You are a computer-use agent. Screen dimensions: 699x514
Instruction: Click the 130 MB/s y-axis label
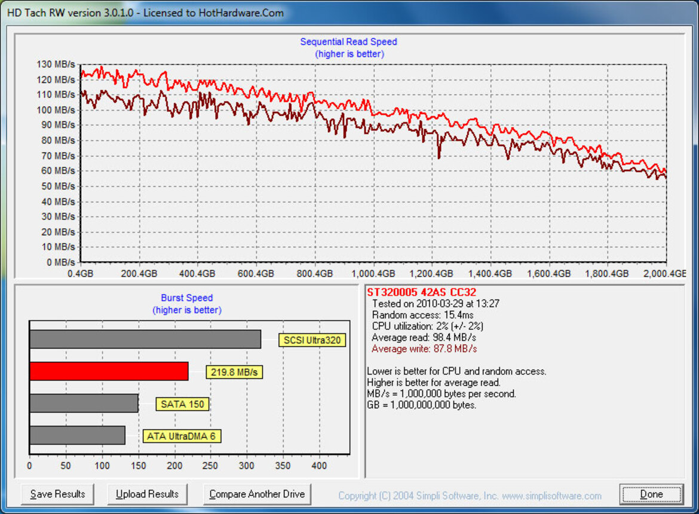pos(56,64)
